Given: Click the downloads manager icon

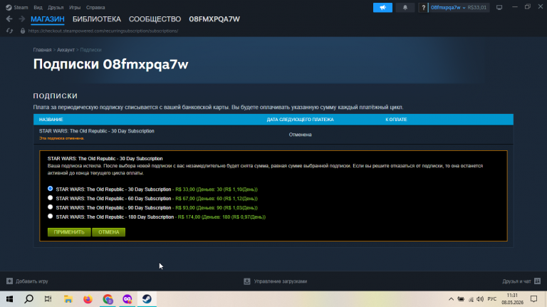Looking at the screenshot, I should tap(247, 281).
